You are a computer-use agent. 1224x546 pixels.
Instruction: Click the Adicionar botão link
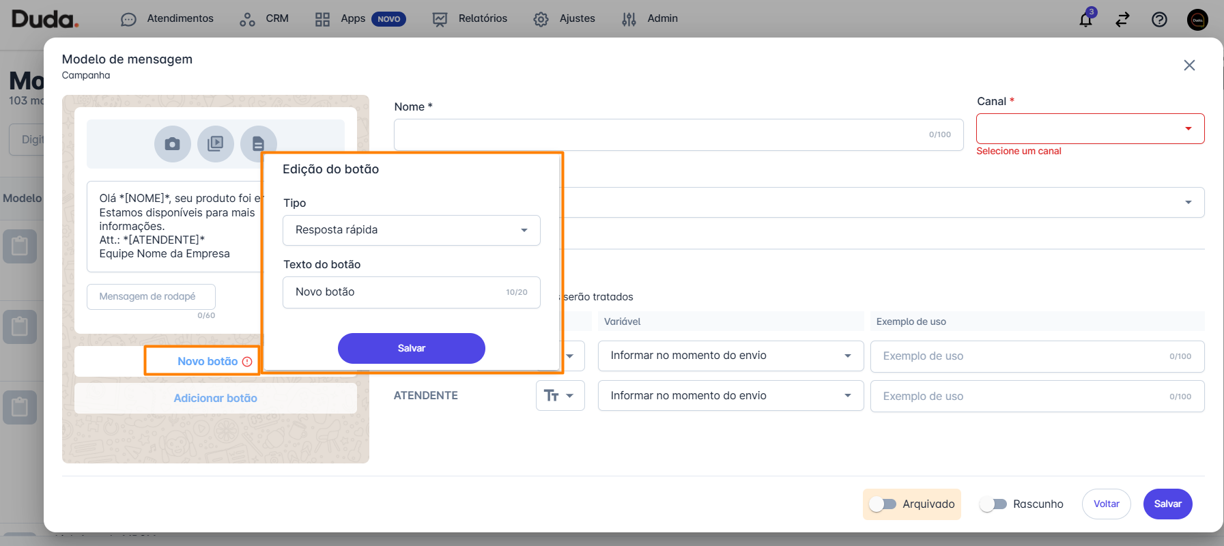pyautogui.click(x=215, y=398)
